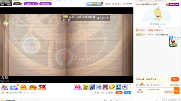
Task: Open the 鱼塘 fish pond icon
Action: tap(14, 87)
